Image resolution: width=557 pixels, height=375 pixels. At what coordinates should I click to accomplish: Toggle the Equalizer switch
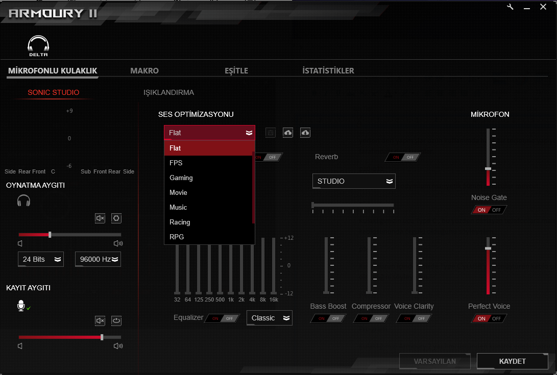223,318
